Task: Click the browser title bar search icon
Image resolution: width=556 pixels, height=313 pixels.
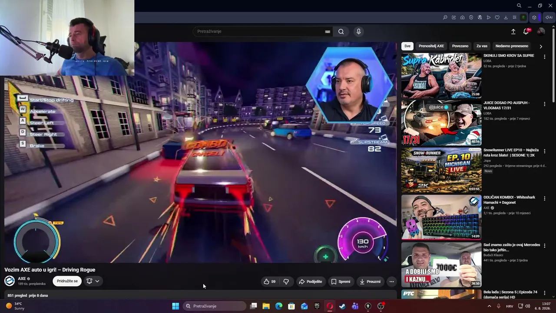Action: click(519, 6)
